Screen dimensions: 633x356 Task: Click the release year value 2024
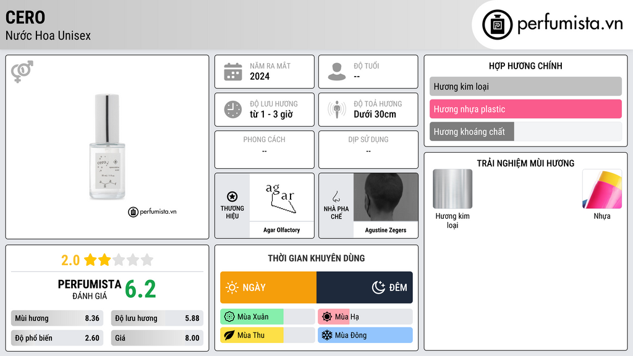260,76
